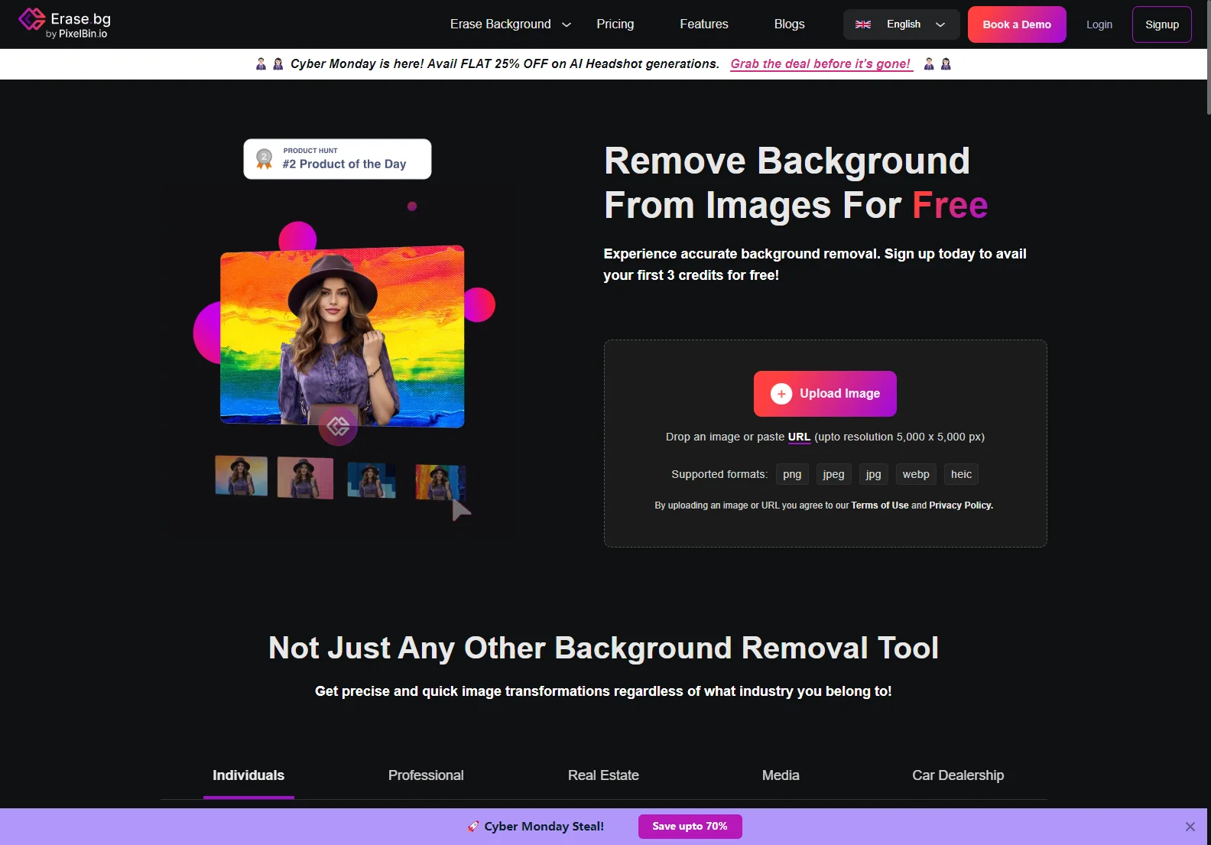The image size is (1211, 845).
Task: Select the fourth colorful sample thumbnail
Action: (440, 483)
